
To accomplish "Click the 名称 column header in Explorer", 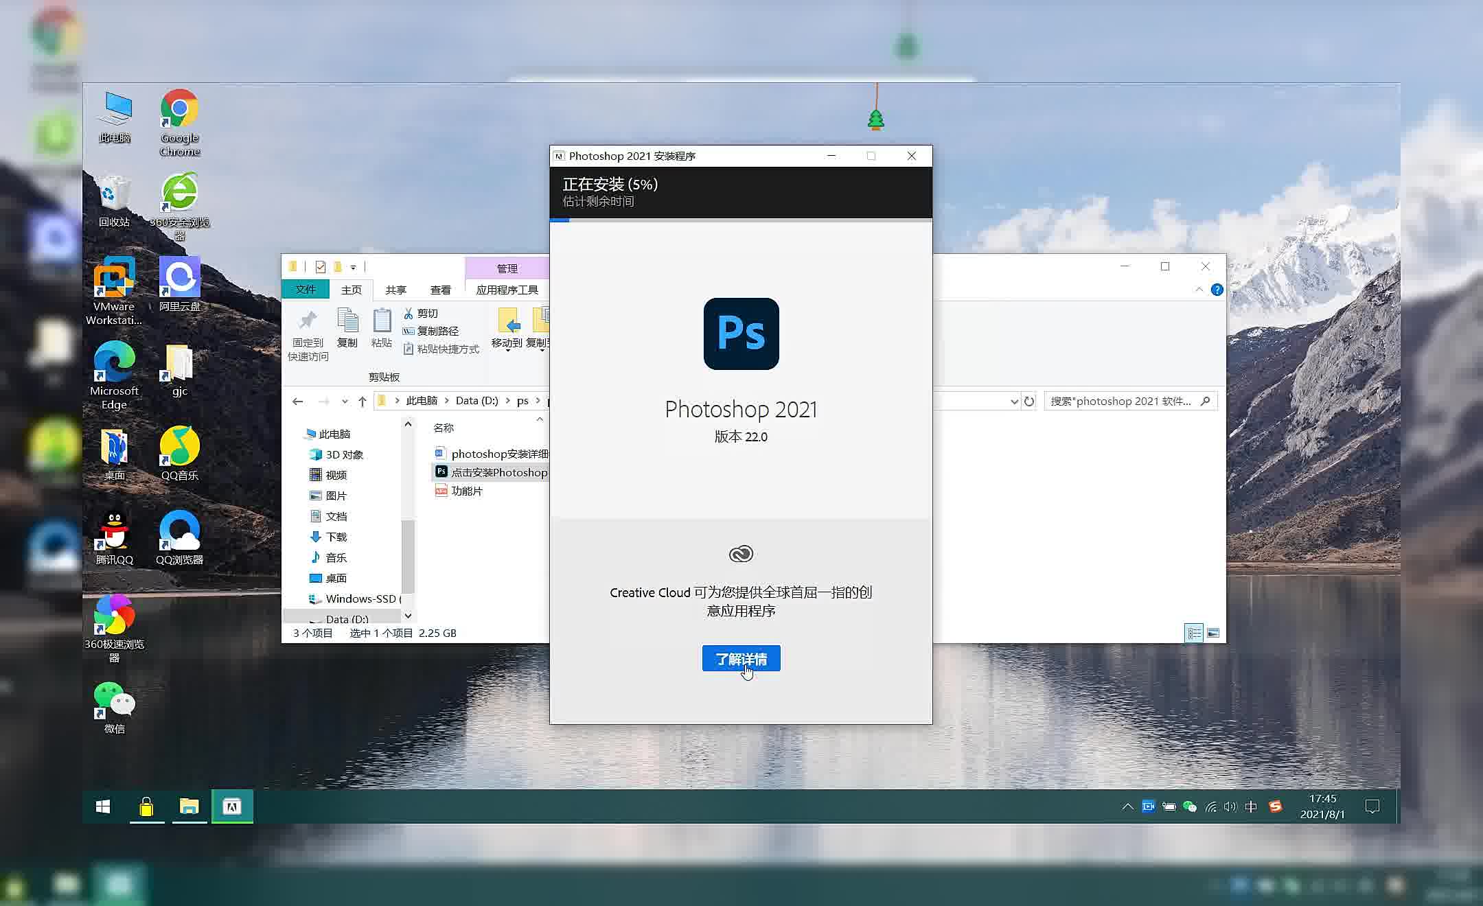I will pos(444,428).
